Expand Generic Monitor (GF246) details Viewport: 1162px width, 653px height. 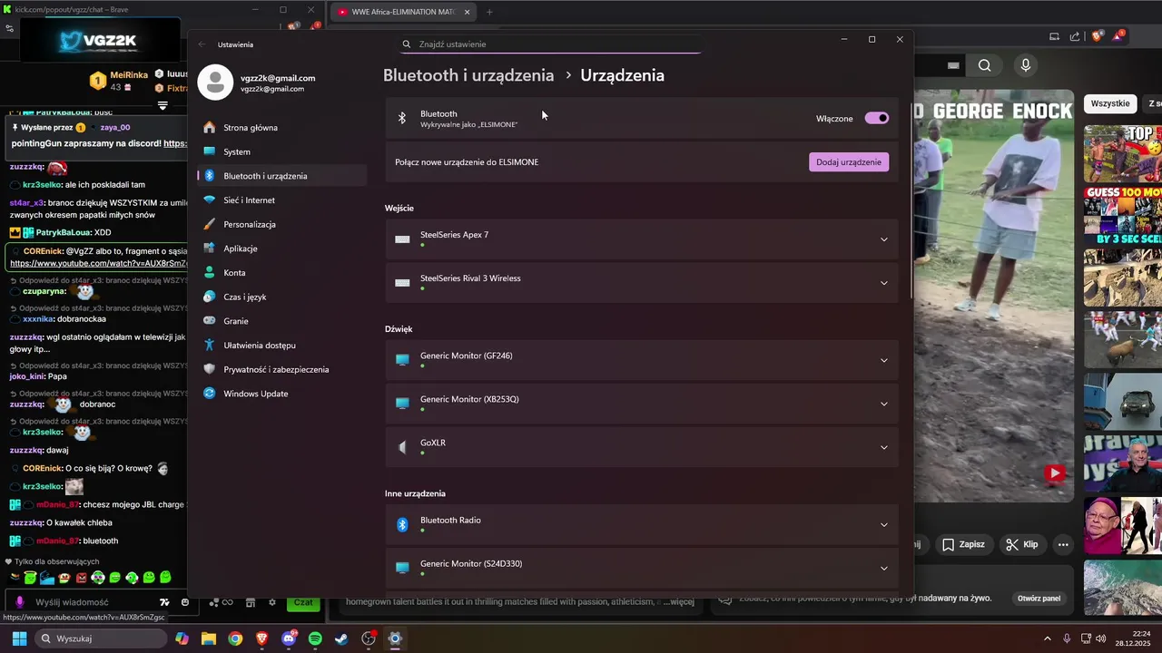click(642, 360)
